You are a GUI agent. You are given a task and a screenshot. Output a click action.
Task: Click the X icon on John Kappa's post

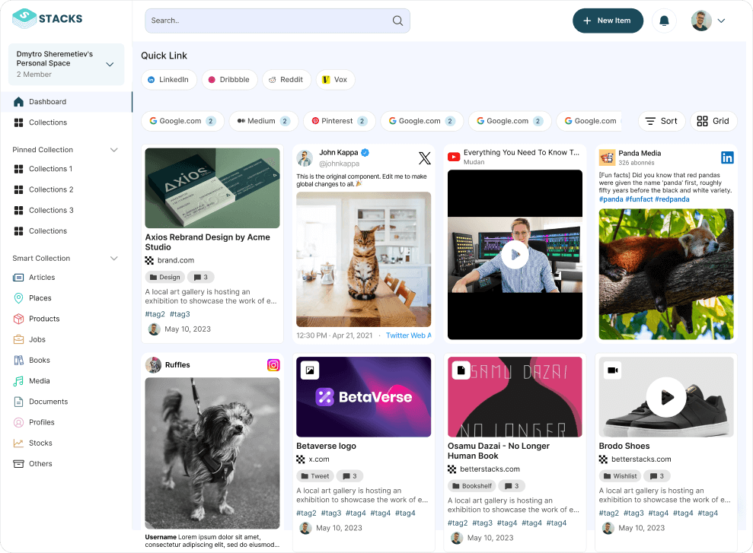pos(424,157)
